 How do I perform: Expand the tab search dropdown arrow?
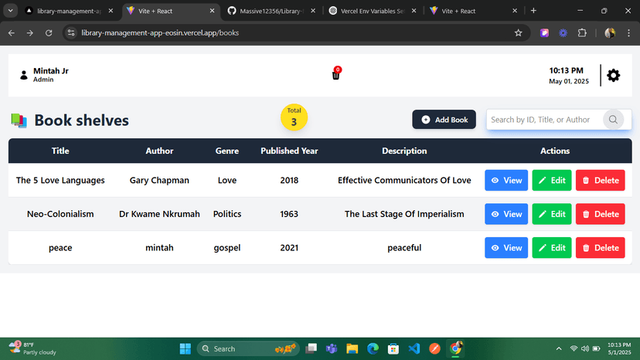pos(11,11)
